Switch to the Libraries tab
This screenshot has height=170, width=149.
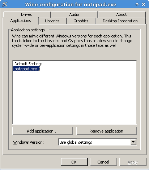coord(52,21)
